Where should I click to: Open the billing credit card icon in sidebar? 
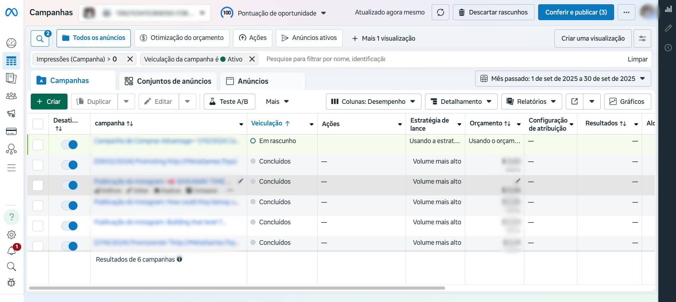pyautogui.click(x=11, y=132)
